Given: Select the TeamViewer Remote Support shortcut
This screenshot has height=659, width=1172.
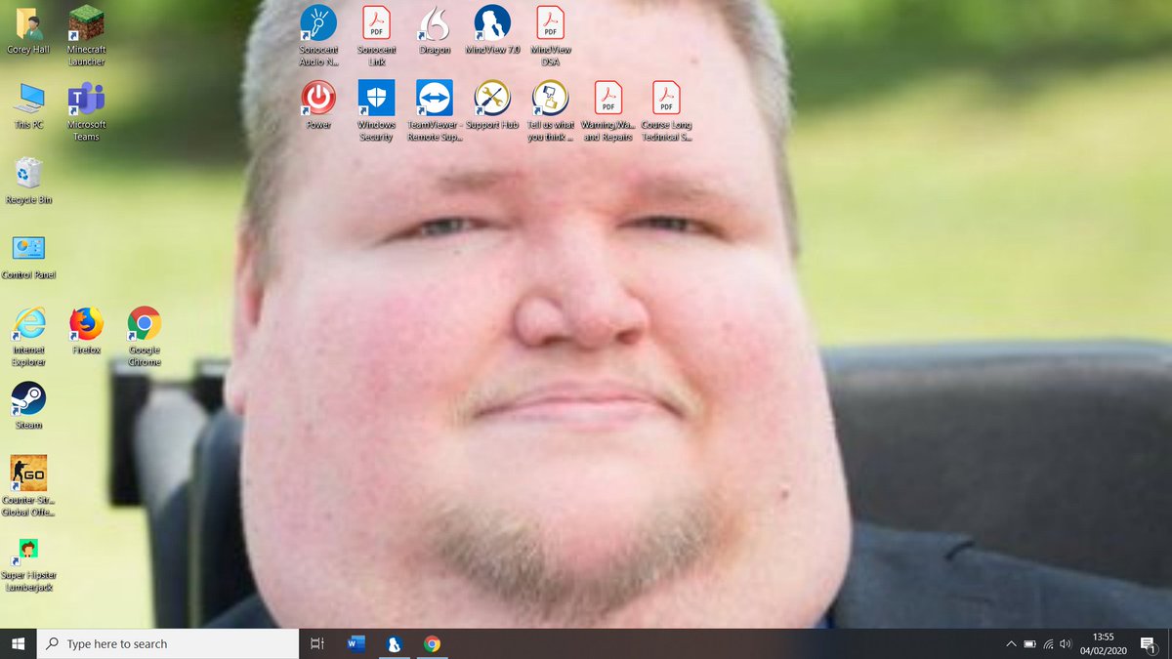Looking at the screenshot, I should point(434,110).
